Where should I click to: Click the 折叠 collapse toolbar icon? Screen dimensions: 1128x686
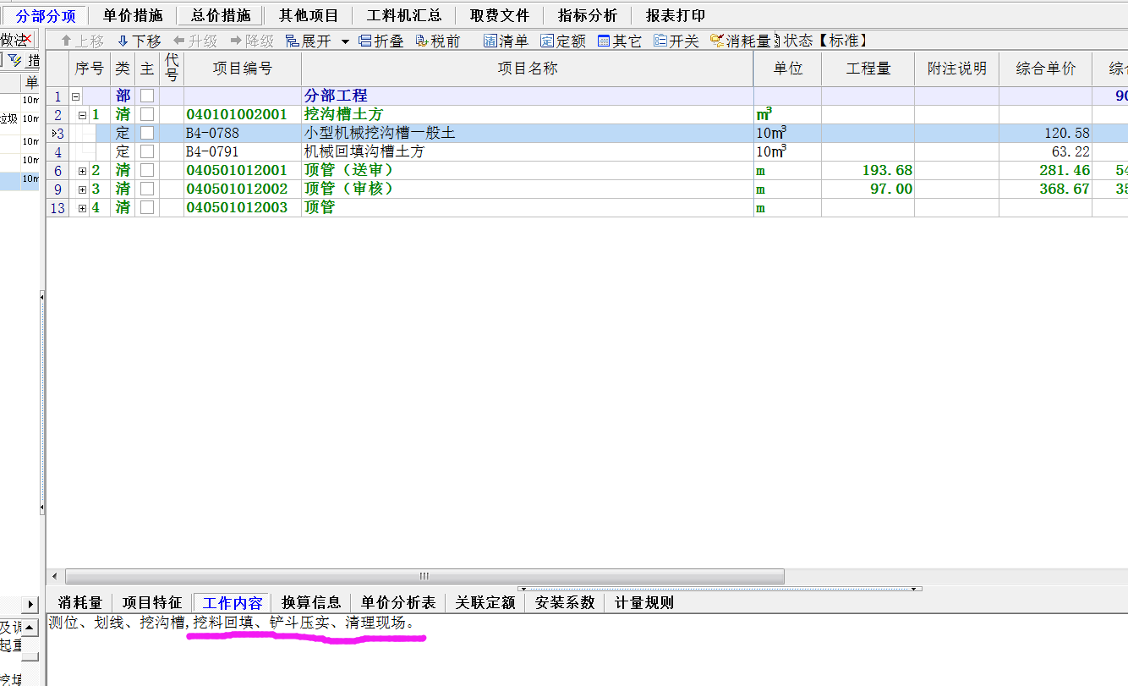[381, 41]
